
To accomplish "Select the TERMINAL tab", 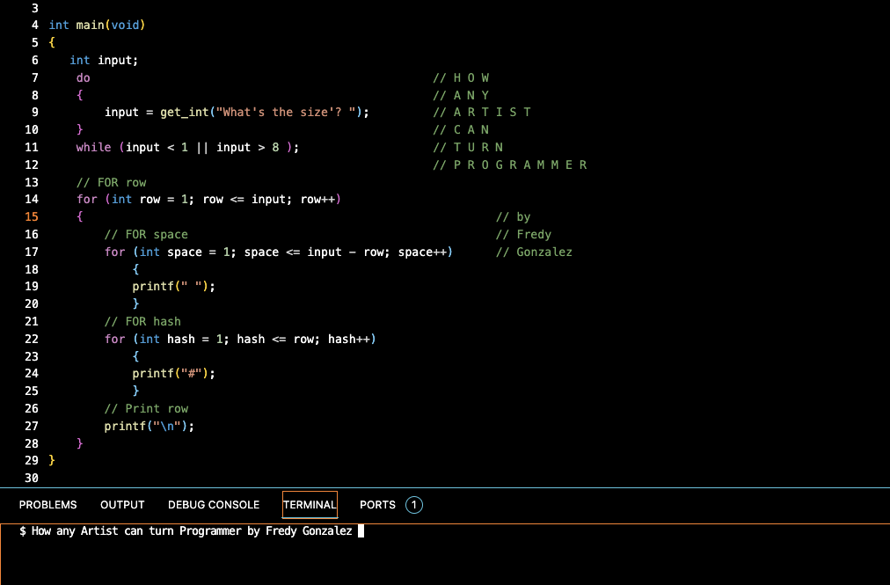I will pos(310,505).
